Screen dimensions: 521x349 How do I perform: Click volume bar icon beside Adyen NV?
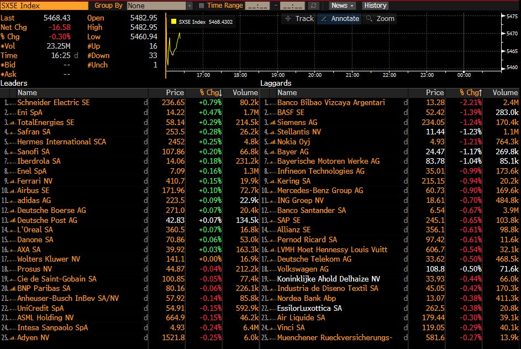[x=13, y=338]
